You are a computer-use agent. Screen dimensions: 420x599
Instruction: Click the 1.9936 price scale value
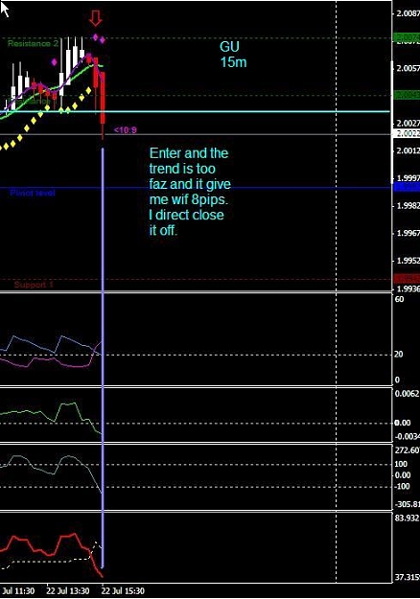(x=408, y=288)
